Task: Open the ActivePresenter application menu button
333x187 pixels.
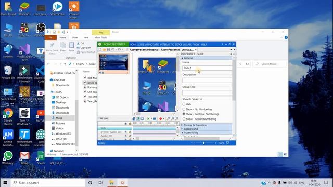Action: (x=113, y=44)
